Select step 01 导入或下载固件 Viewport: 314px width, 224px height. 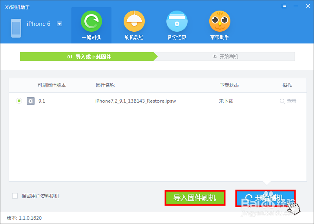(x=89, y=56)
